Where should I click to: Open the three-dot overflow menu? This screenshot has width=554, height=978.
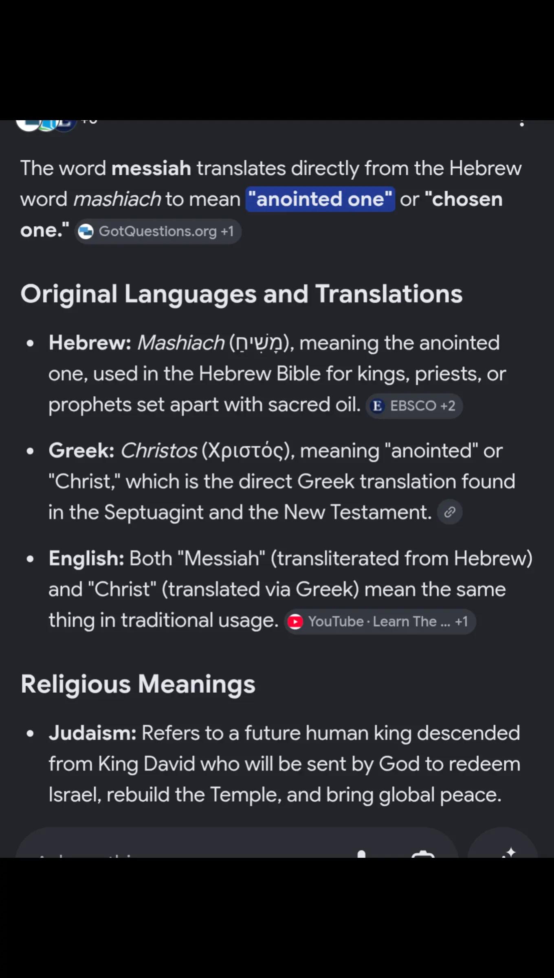522,123
